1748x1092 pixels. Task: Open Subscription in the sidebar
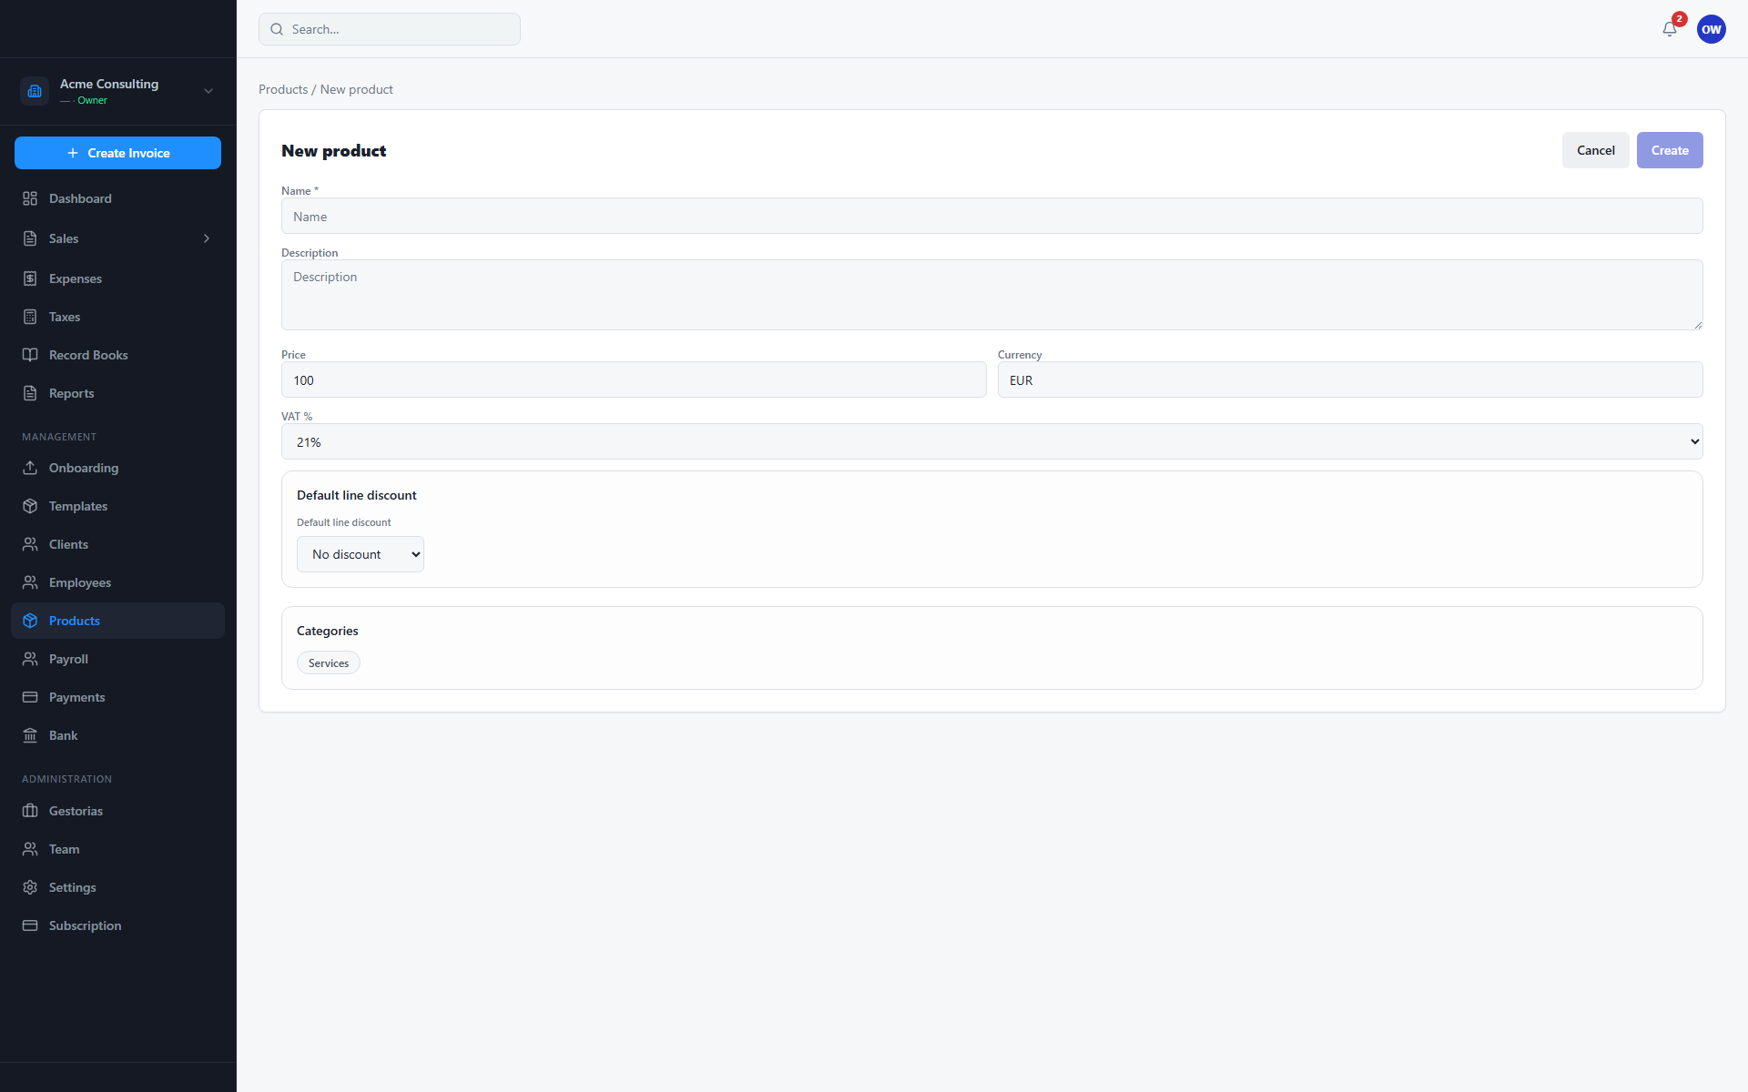(117, 925)
